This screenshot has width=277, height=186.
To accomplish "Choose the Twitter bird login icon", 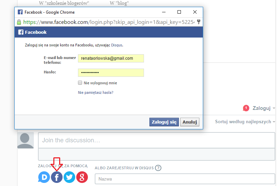I will point(69,177).
